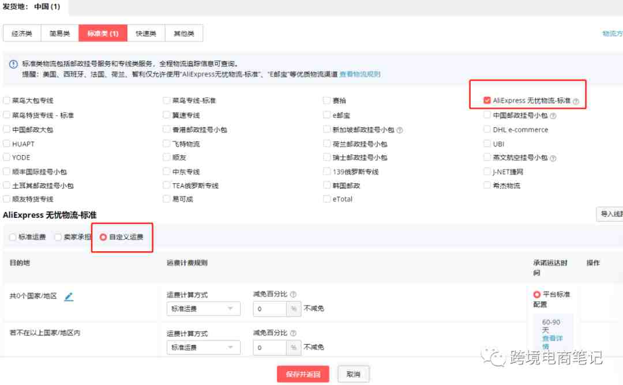This screenshot has height=385, width=623.
Task: Click the 减免百分比 help icon in 共0个国家/地区 row
Action: tap(293, 294)
